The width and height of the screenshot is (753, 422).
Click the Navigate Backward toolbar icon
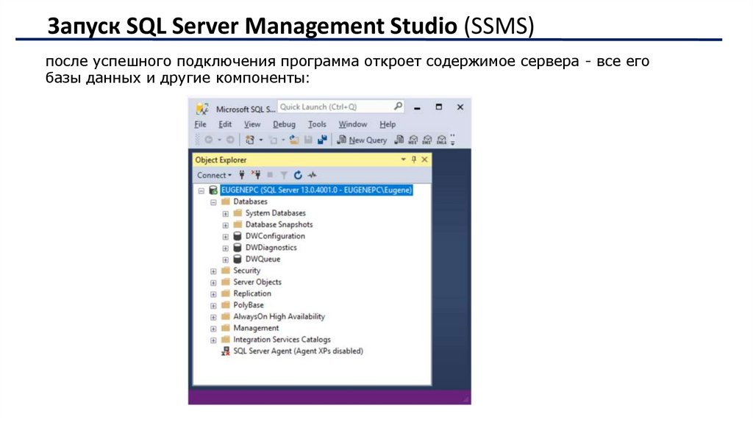click(208, 140)
